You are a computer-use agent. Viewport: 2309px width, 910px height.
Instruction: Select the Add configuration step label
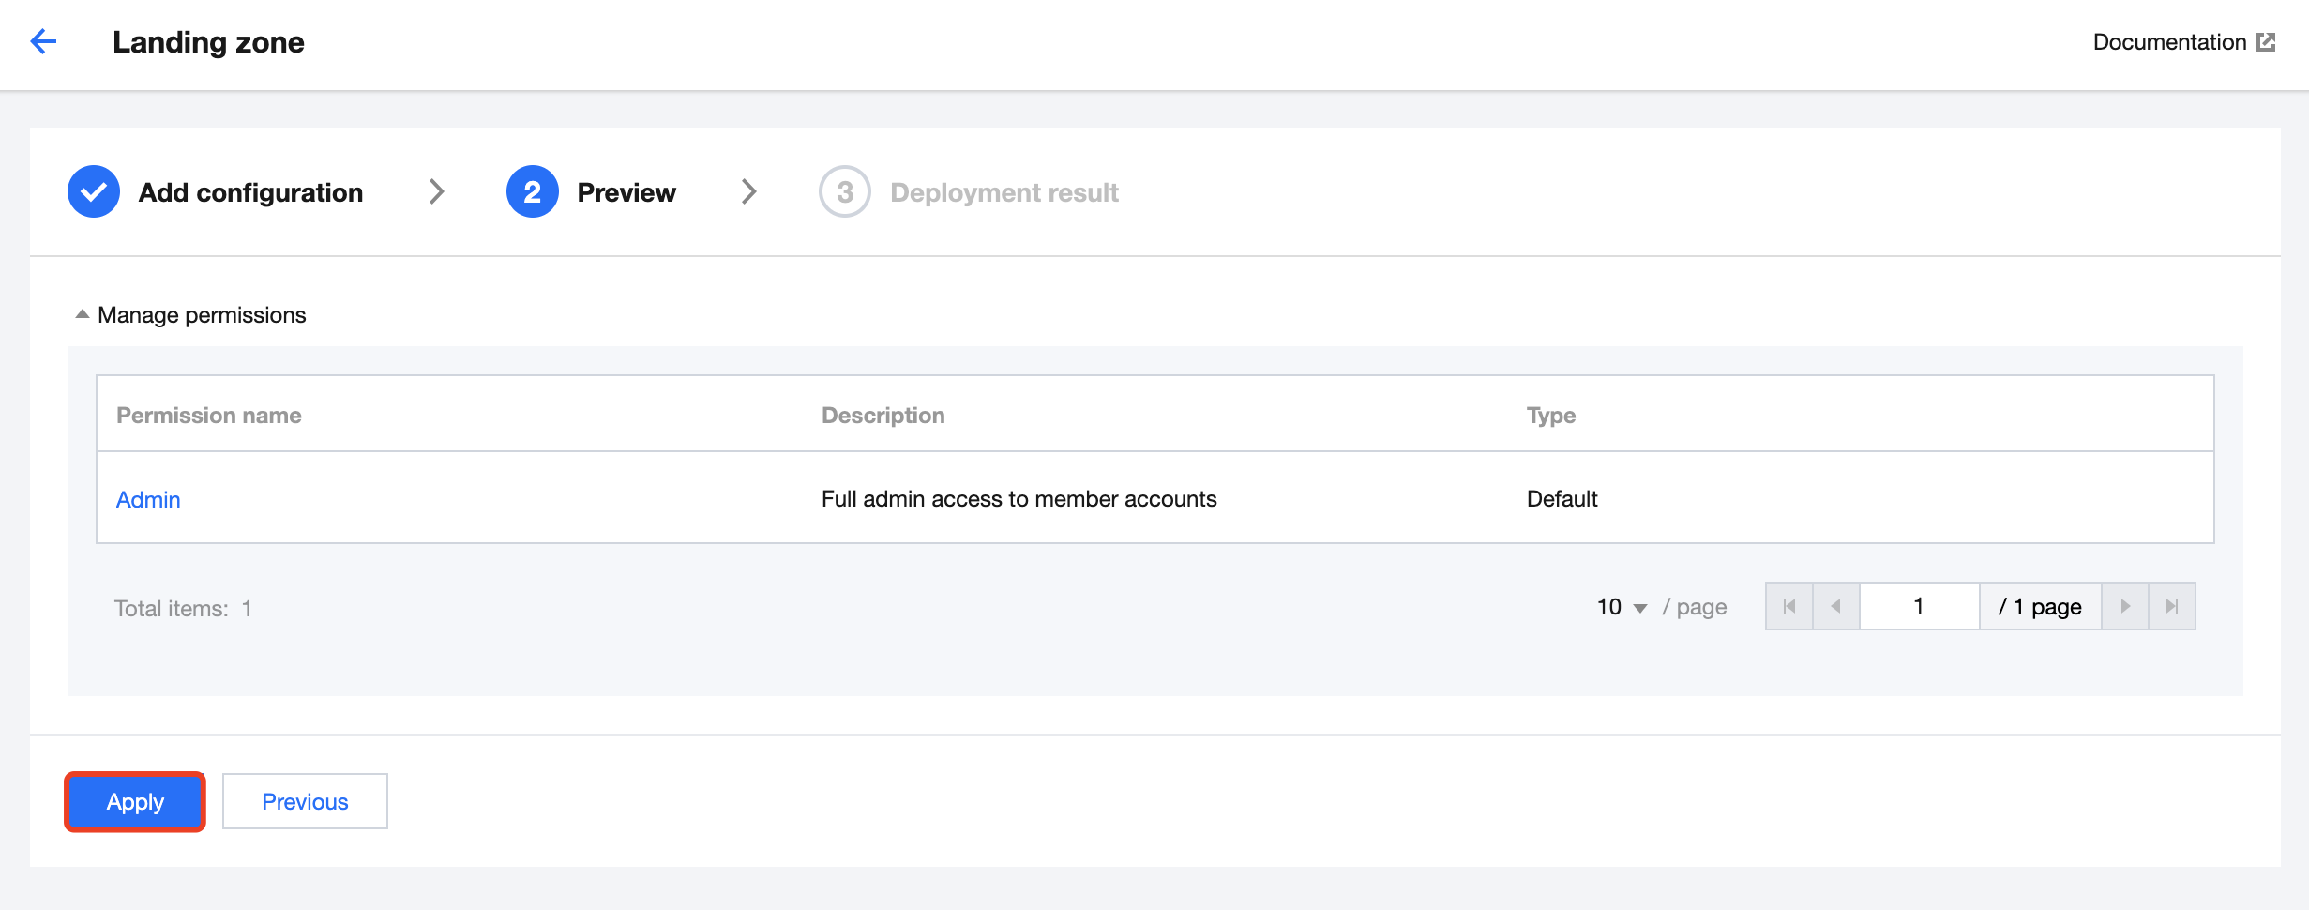coord(250,192)
